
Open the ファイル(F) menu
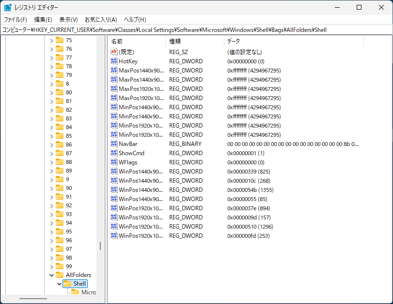point(15,20)
